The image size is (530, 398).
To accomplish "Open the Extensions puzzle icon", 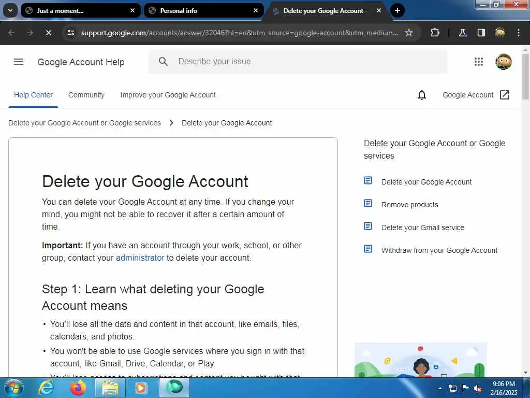I will click(x=435, y=33).
